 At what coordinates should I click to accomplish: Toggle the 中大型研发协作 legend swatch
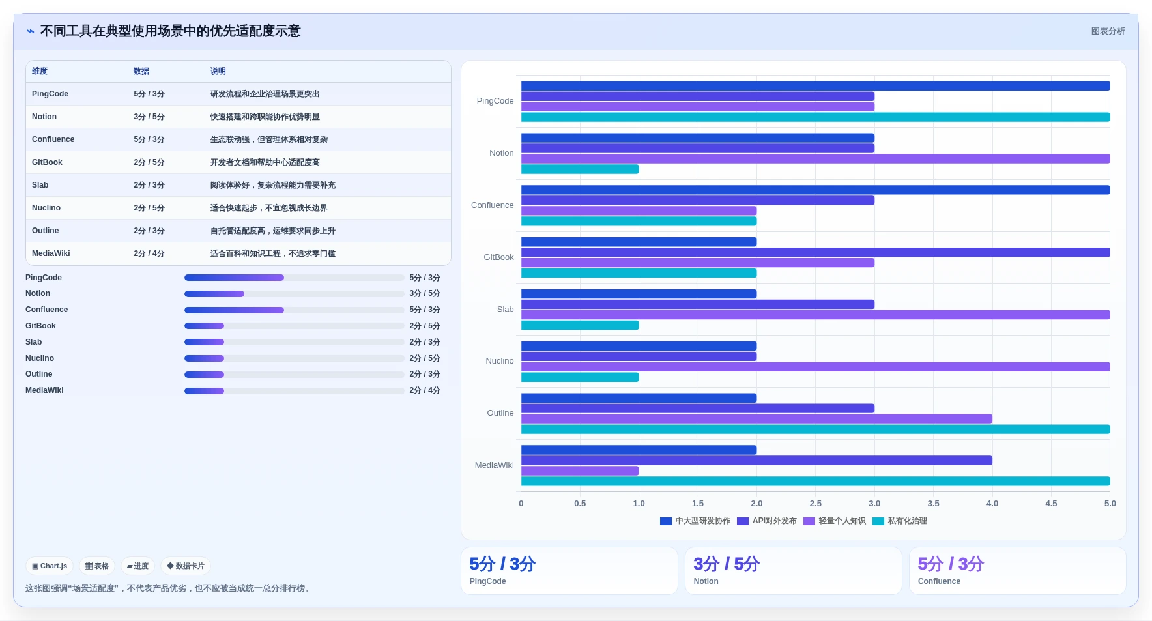pyautogui.click(x=665, y=521)
